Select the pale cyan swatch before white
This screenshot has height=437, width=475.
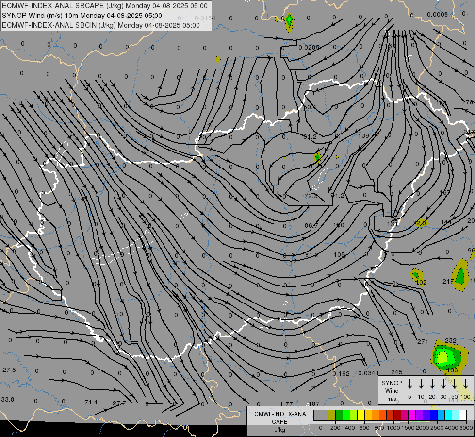coord(455,416)
